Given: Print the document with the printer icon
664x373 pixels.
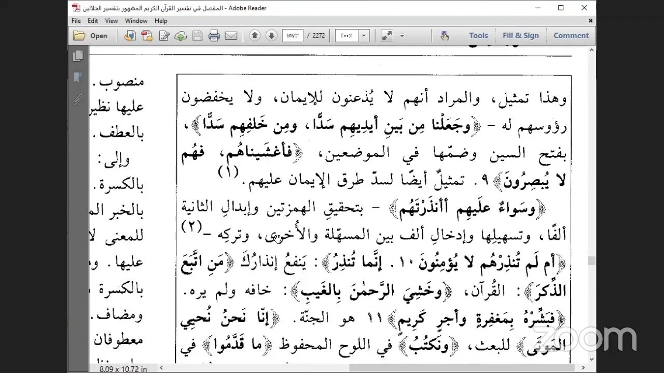Looking at the screenshot, I should 214,36.
